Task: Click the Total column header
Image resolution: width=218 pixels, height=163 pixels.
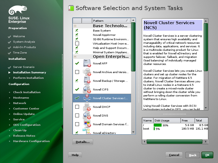Action: pyautogui.click(x=201, y=120)
